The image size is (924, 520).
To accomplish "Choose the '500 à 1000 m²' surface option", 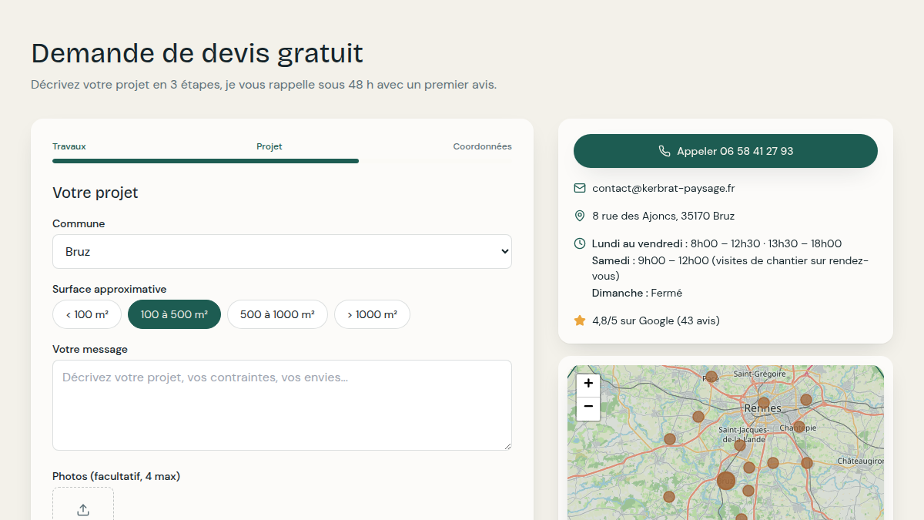I will pyautogui.click(x=277, y=314).
